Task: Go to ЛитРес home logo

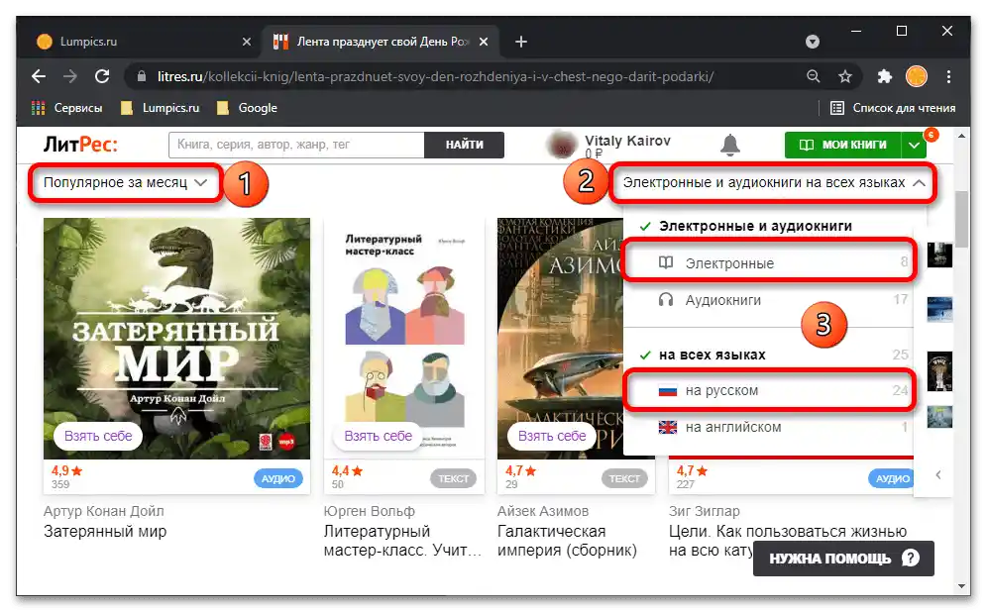Action: (80, 145)
